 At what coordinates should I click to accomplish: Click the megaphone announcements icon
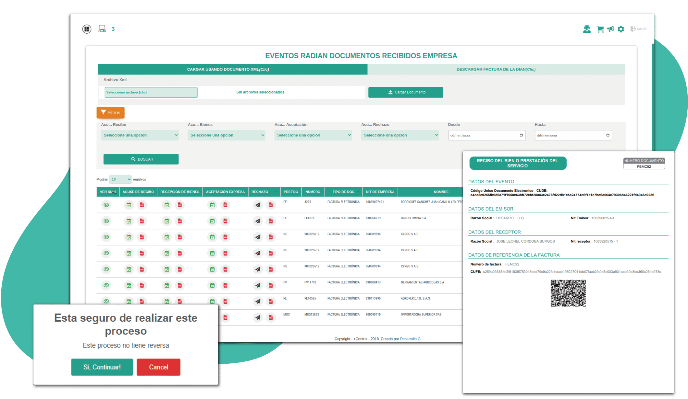tap(611, 29)
